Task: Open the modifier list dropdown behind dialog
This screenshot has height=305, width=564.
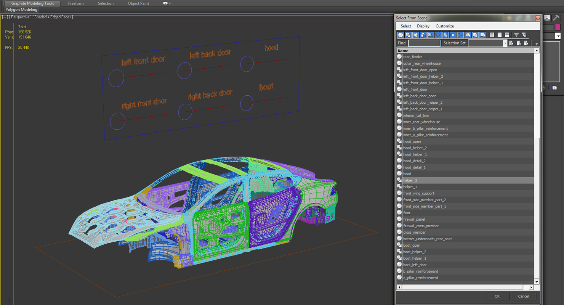Action: click(558, 36)
